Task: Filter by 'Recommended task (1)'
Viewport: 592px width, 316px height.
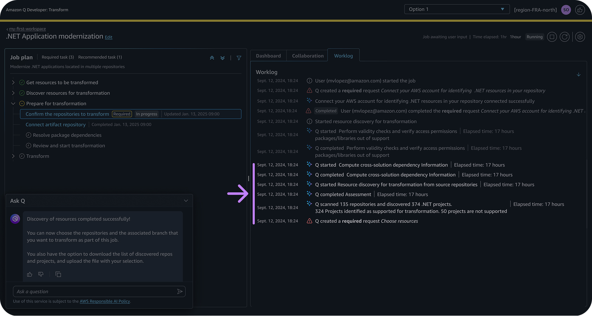Action: pyautogui.click(x=100, y=57)
